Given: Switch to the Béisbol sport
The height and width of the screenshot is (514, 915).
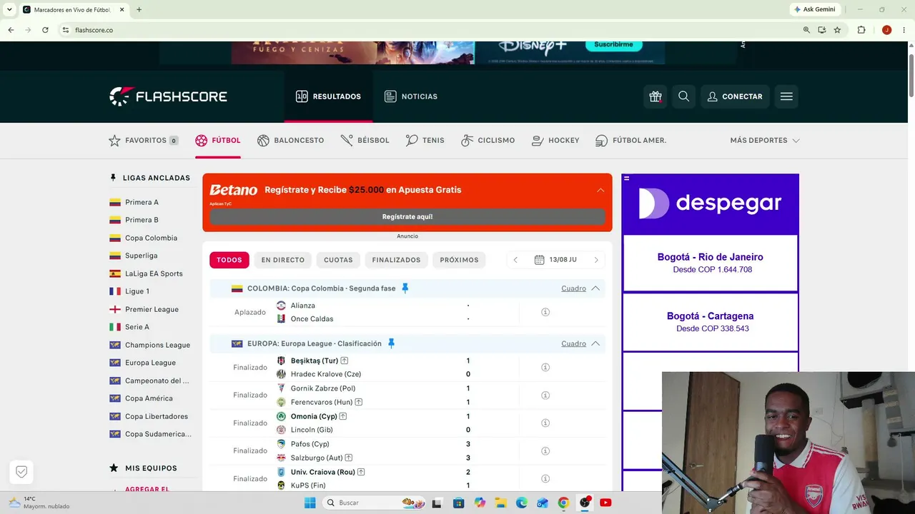Looking at the screenshot, I should pyautogui.click(x=365, y=141).
